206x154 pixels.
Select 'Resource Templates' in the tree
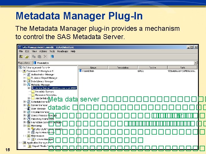coord(46,95)
